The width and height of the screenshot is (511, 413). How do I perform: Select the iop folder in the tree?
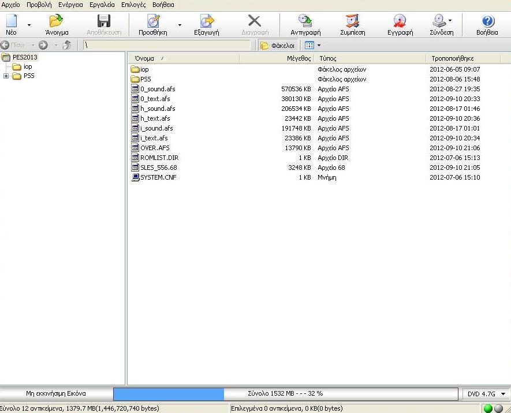[x=28, y=66]
